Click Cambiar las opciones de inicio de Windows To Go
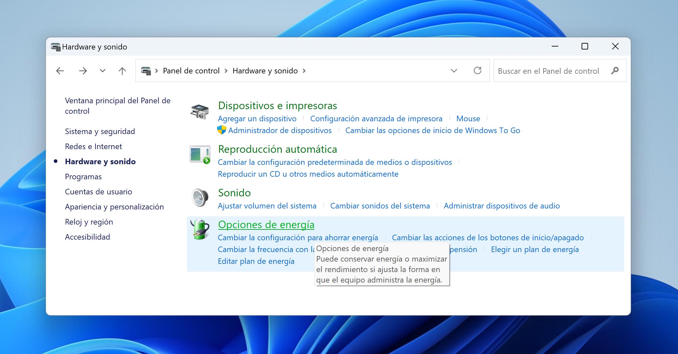Screen dimensions: 678x354 [x=433, y=130]
